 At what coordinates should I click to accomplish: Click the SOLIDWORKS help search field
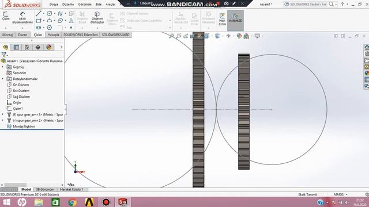[x=308, y=4]
